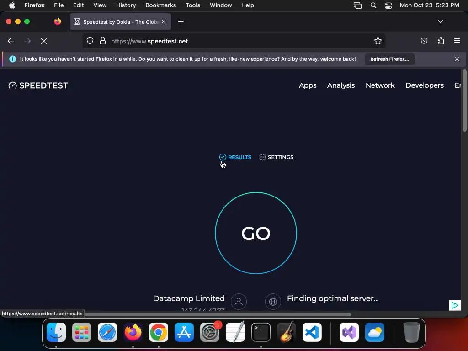Open the Network navigation item
This screenshot has width=468, height=351.
pyautogui.click(x=380, y=85)
